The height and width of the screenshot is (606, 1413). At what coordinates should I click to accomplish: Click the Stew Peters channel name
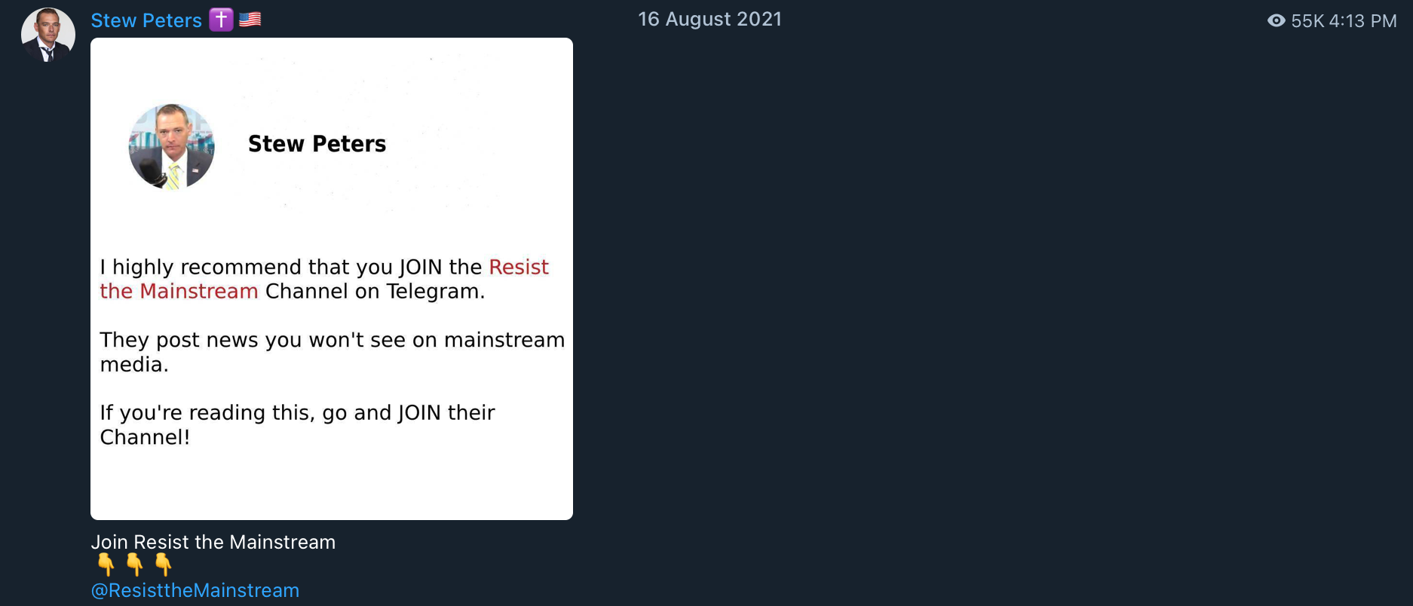pyautogui.click(x=146, y=20)
